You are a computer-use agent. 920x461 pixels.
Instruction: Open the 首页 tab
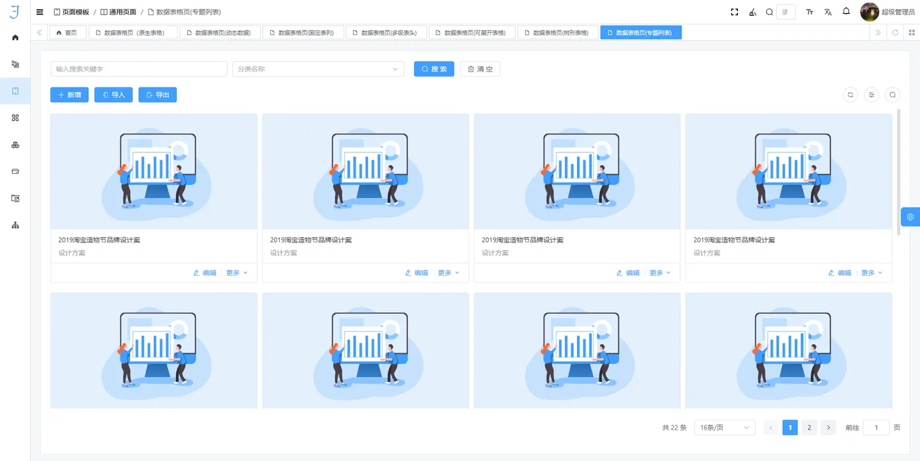pos(68,32)
